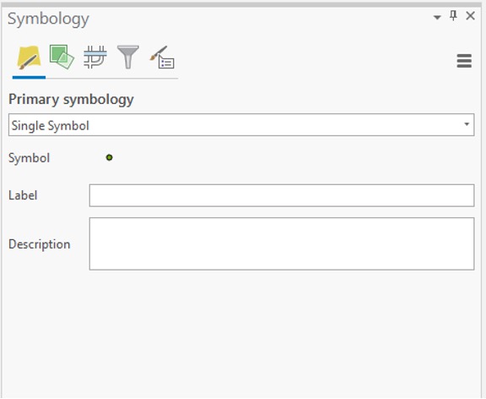Click the Symbology pane title
This screenshot has width=486, height=399.
(48, 19)
